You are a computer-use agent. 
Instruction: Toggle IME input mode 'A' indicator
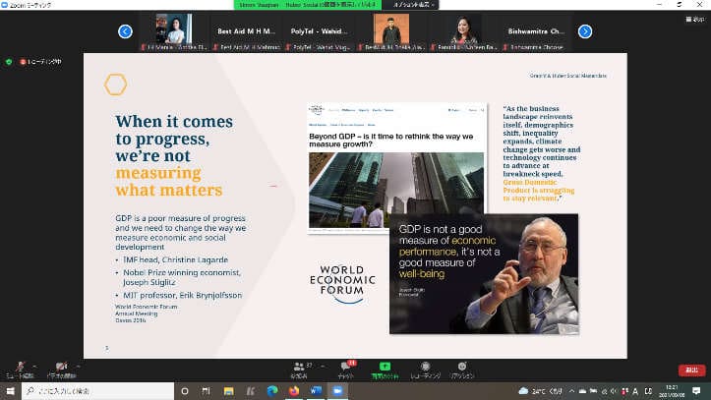635,391
